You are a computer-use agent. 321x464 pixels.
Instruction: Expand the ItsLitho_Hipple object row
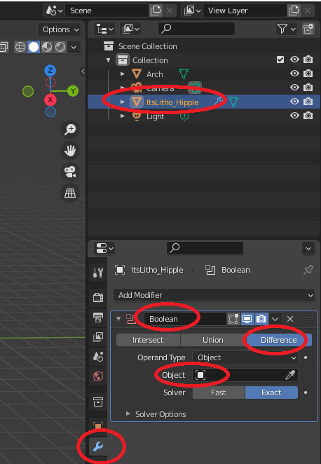[122, 102]
